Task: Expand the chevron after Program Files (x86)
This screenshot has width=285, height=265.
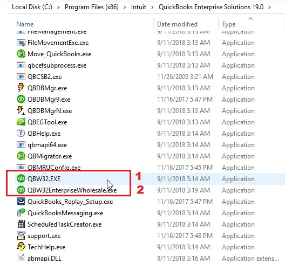Action: (x=125, y=7)
